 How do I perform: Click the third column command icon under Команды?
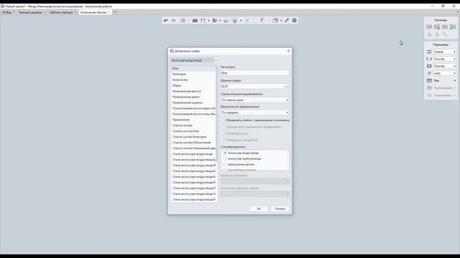click(x=445, y=27)
